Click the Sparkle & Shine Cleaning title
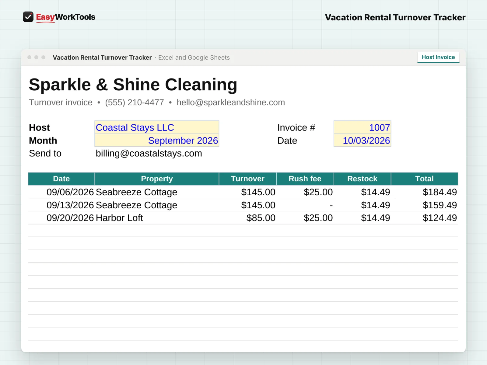Screen dimensions: 487x365 [133, 84]
